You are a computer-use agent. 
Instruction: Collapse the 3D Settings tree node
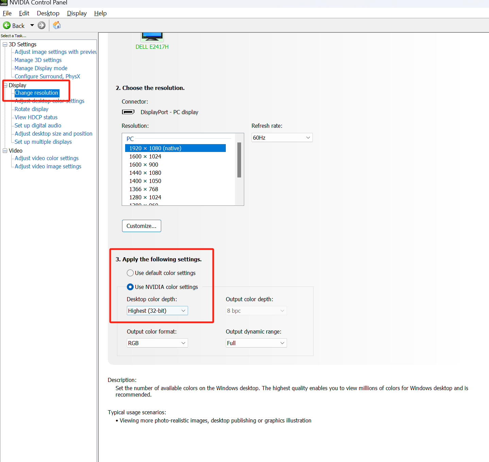pos(5,44)
